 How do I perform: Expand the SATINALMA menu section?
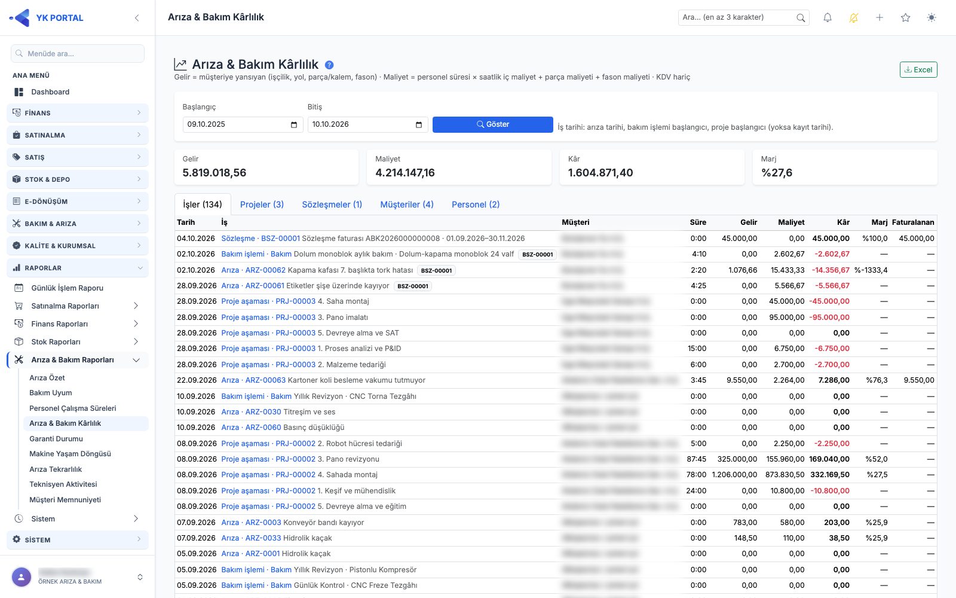(78, 135)
